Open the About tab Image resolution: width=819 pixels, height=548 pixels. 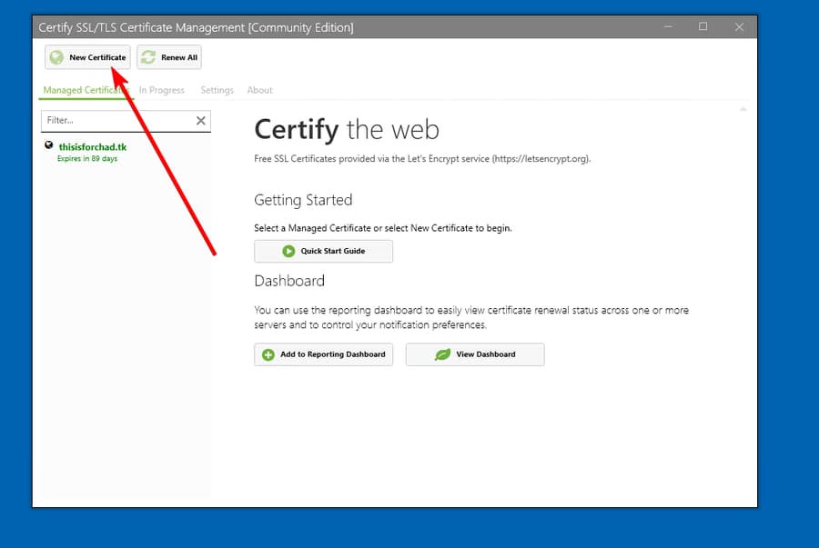pos(259,90)
